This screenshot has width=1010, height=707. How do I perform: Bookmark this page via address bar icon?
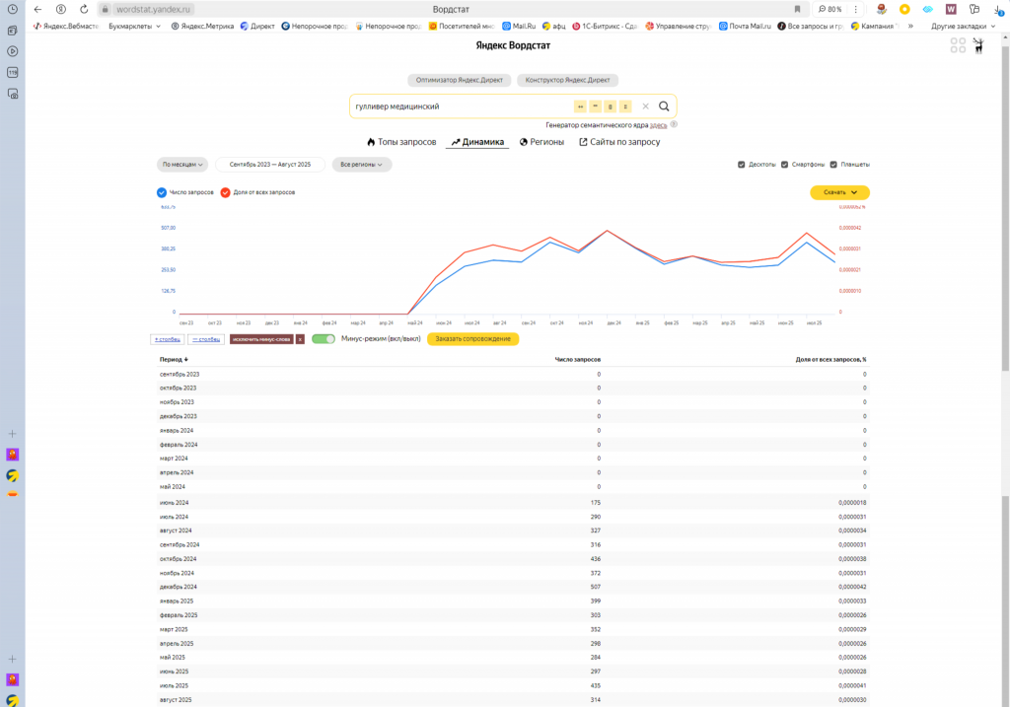(797, 9)
